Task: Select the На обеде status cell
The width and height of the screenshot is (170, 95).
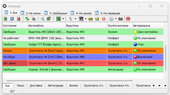Action: click(x=15, y=57)
